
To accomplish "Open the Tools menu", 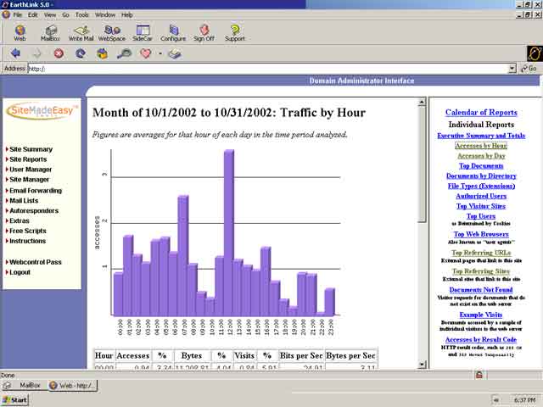I will [x=81, y=14].
